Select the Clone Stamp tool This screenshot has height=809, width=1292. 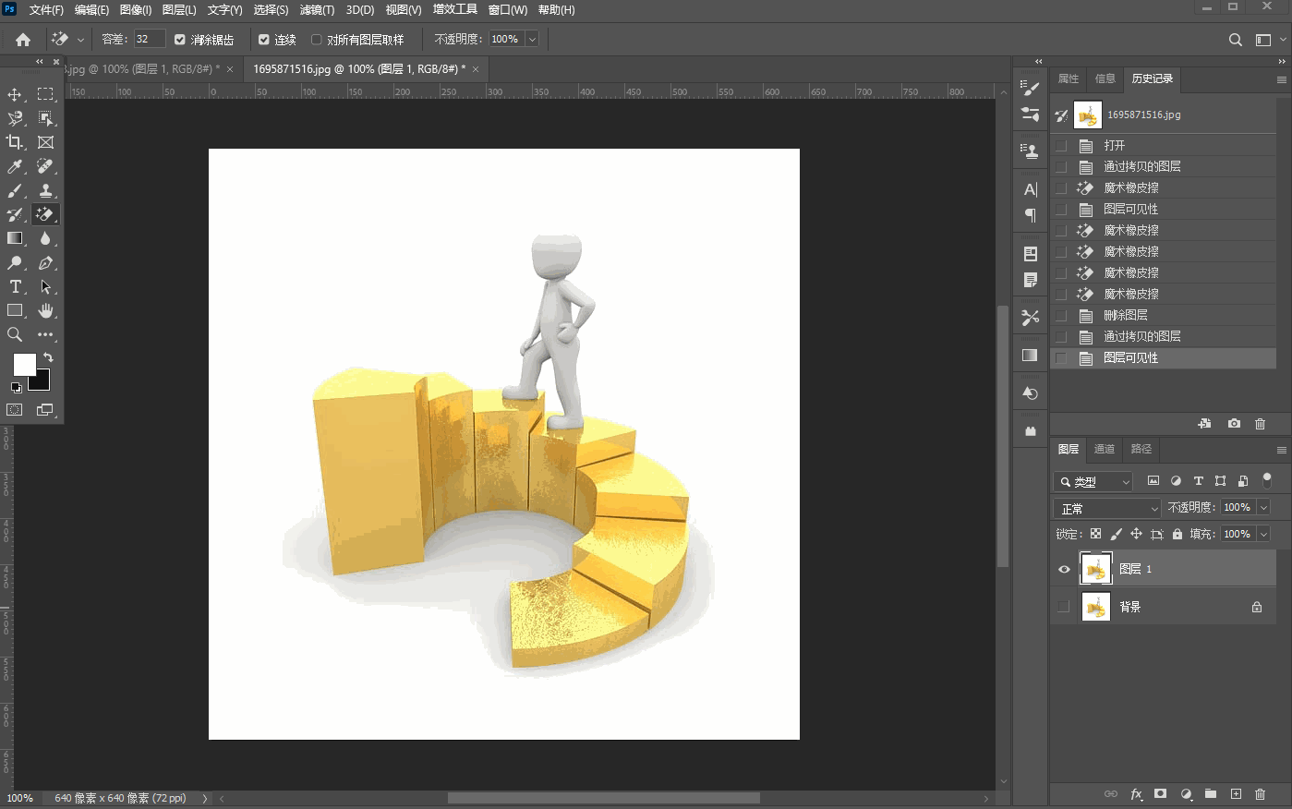tap(45, 190)
